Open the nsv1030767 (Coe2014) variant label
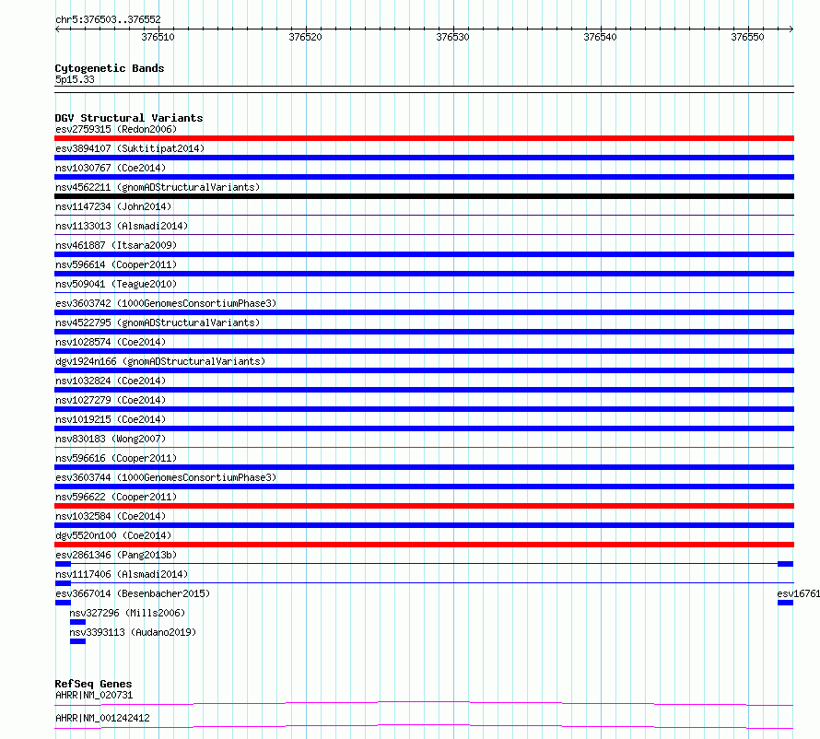 (x=111, y=168)
